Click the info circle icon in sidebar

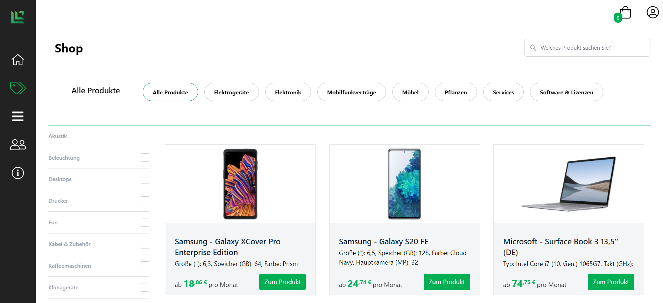[x=18, y=173]
